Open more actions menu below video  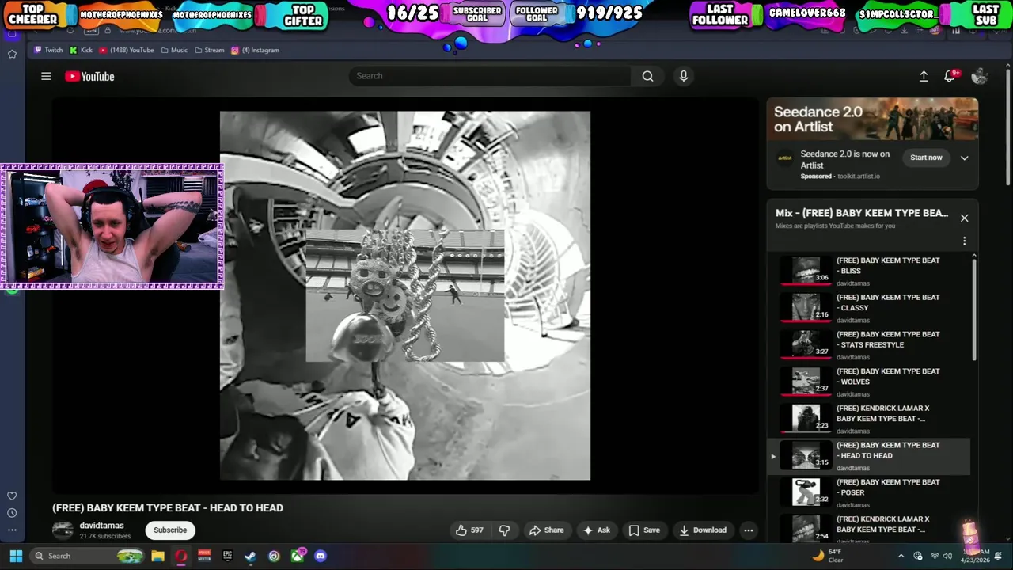(x=748, y=530)
